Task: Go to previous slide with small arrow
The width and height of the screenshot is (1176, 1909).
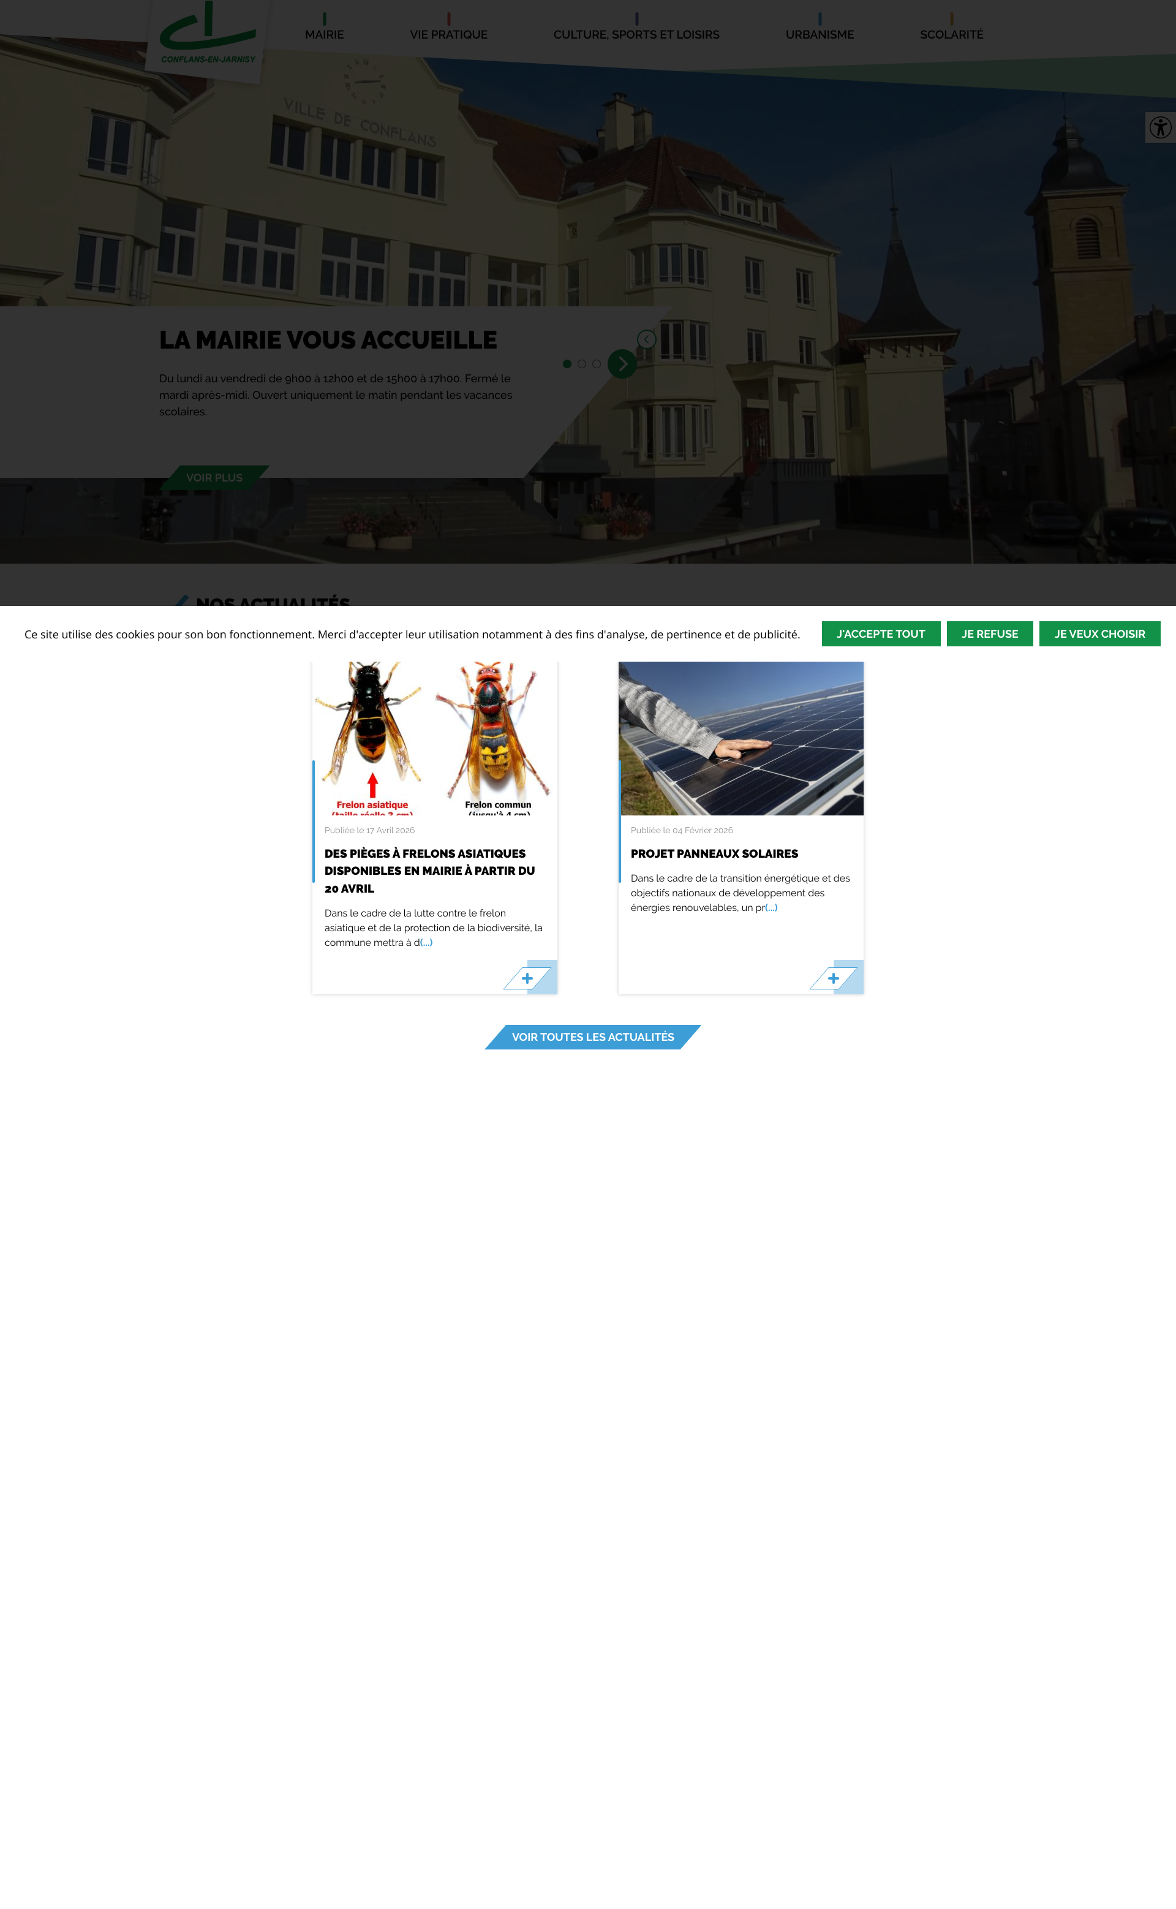Action: [646, 339]
